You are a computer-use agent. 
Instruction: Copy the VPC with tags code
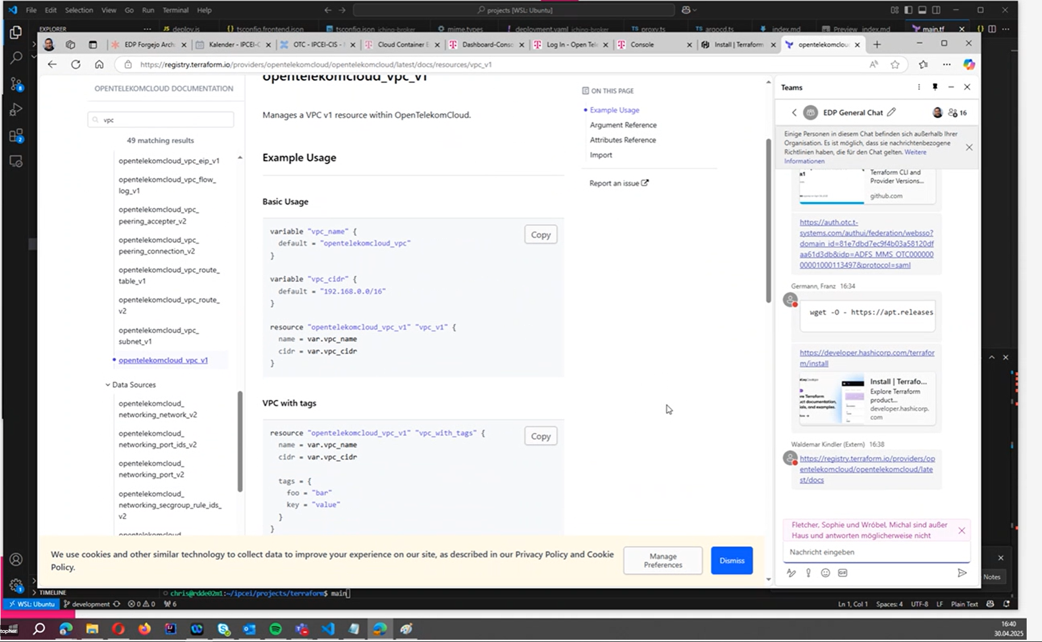(541, 436)
